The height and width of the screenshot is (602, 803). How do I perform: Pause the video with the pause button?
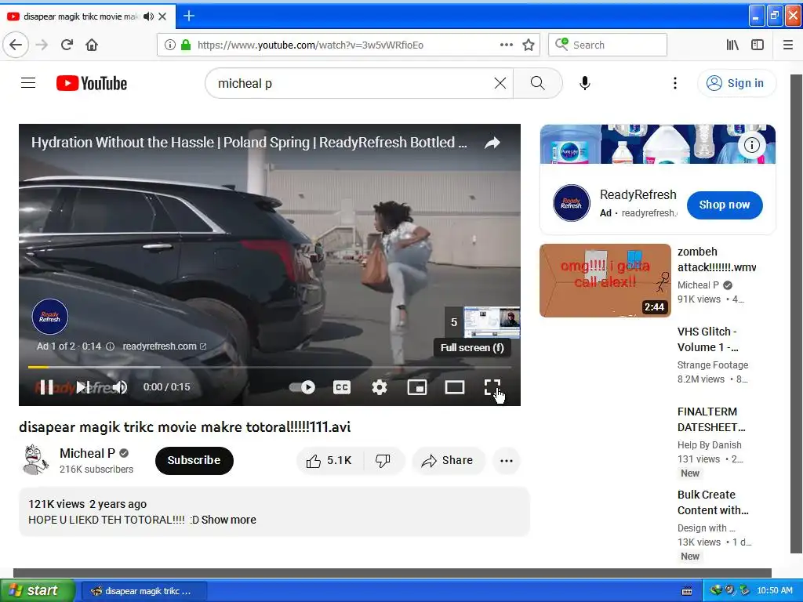click(46, 387)
